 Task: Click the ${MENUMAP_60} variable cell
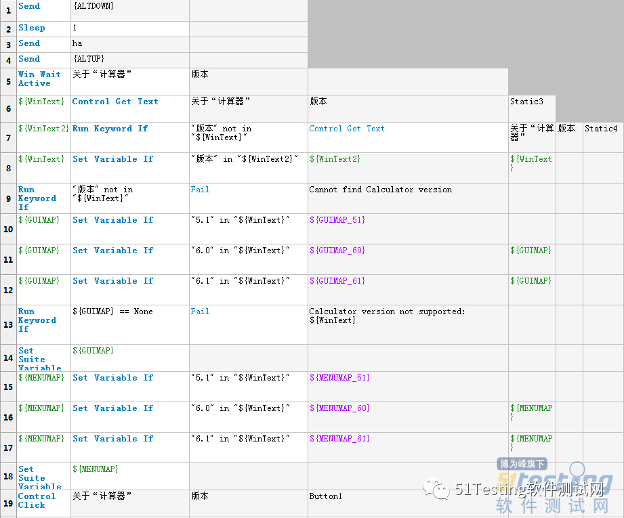[x=407, y=409]
